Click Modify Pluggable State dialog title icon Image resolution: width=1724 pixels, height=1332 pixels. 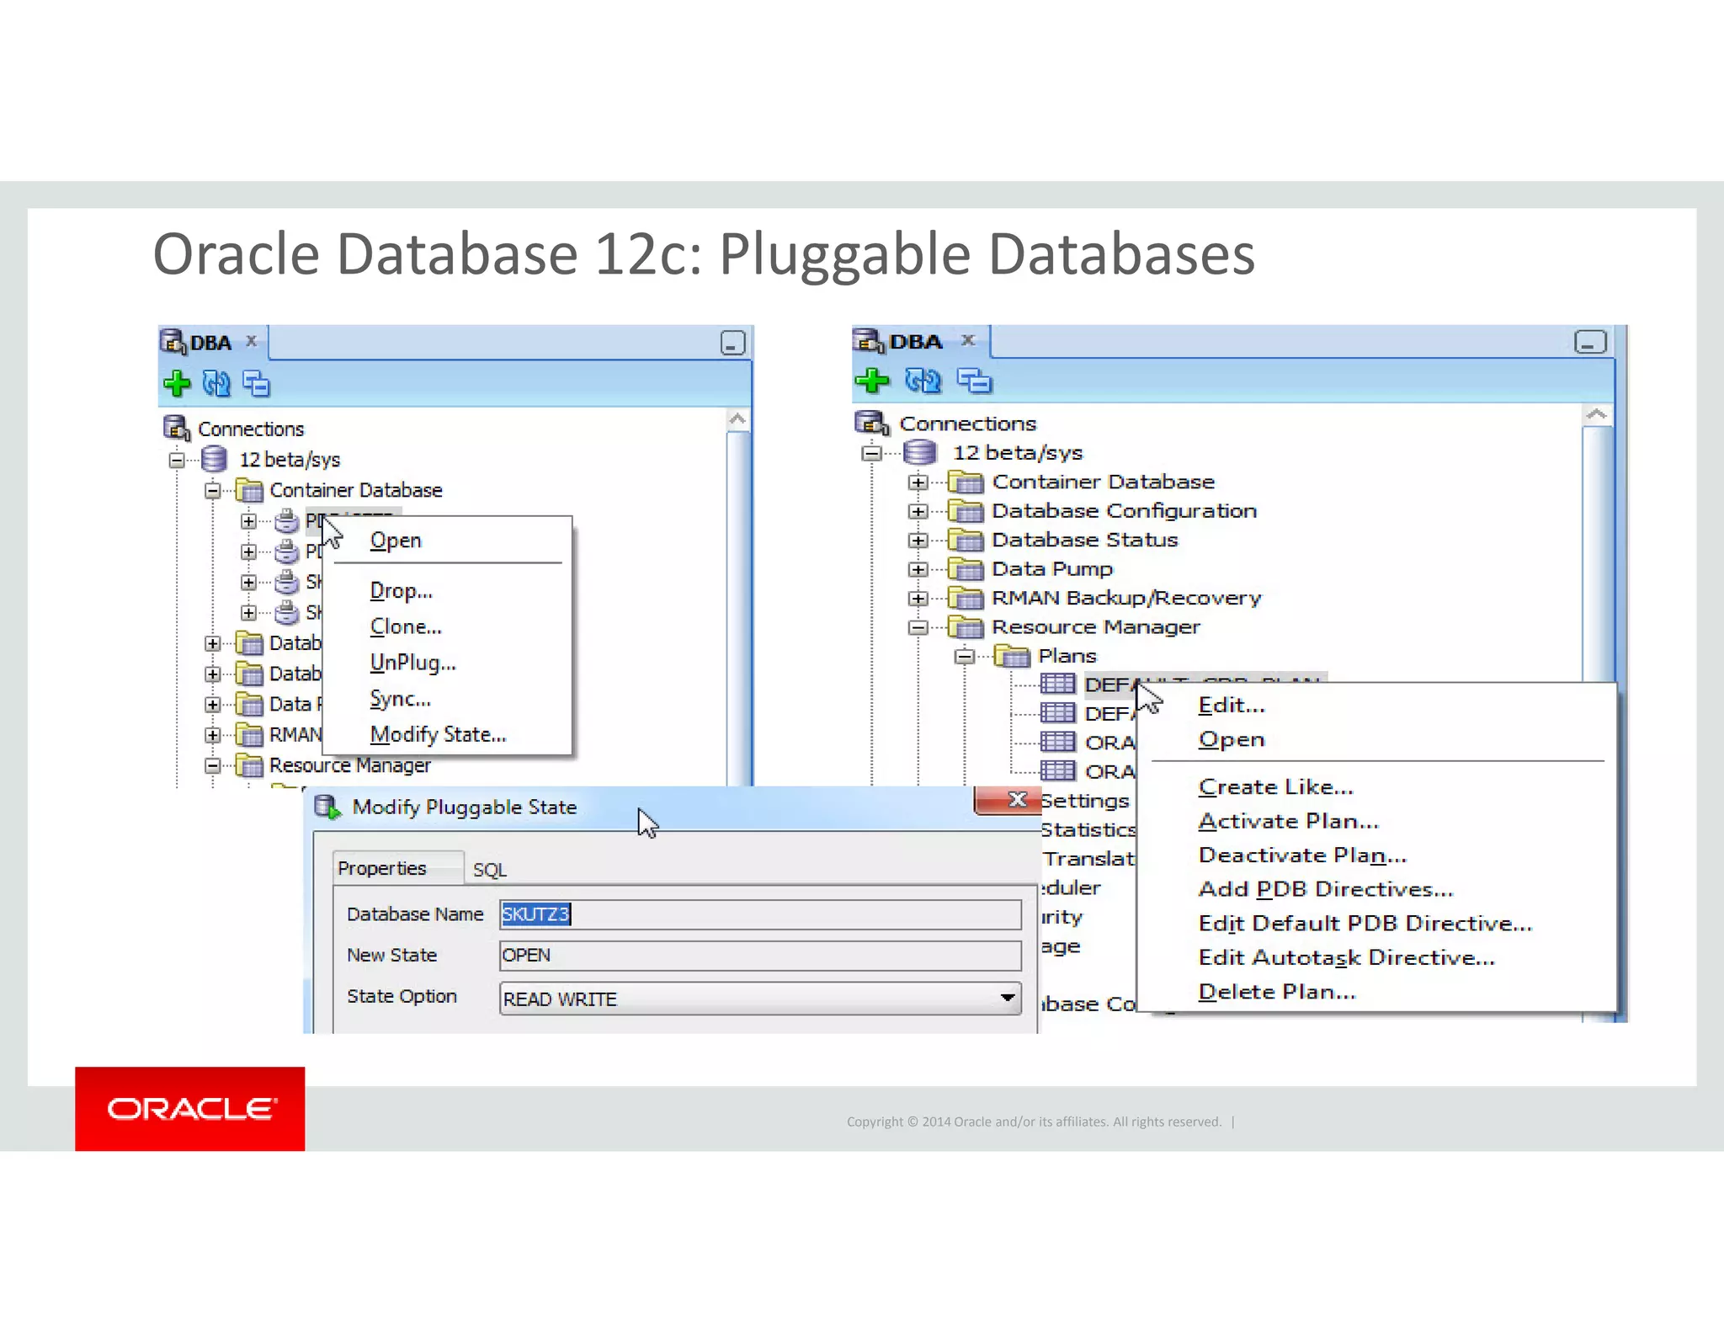point(327,807)
